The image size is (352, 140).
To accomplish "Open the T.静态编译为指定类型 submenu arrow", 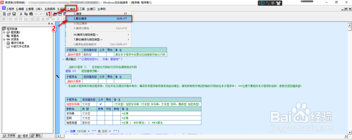I will (128, 39).
